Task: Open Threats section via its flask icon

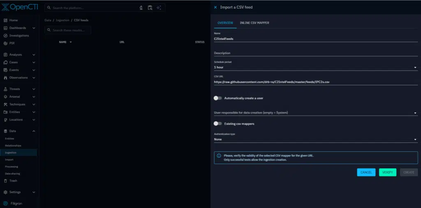Action: [x=5, y=89]
